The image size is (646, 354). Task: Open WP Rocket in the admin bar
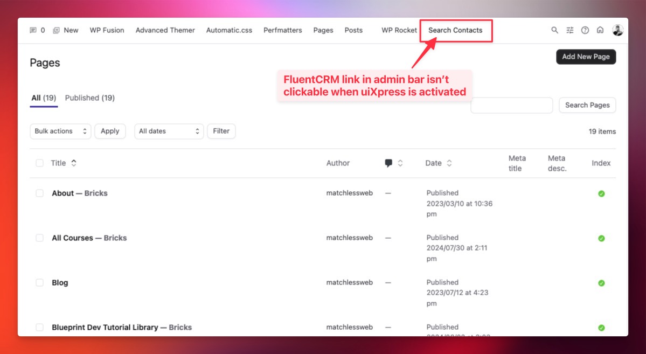[x=399, y=30]
